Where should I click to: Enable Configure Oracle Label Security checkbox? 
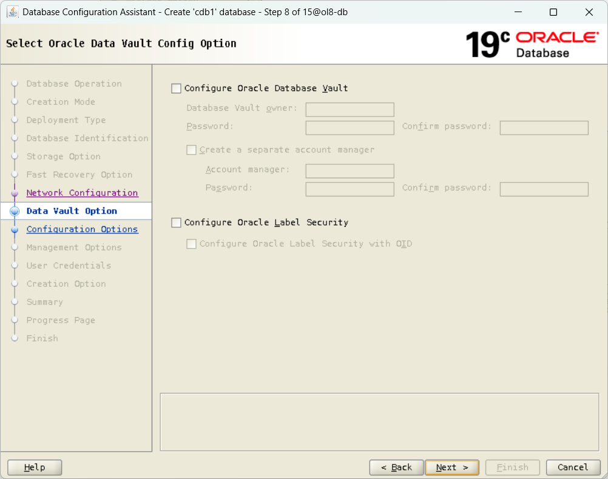(x=176, y=223)
